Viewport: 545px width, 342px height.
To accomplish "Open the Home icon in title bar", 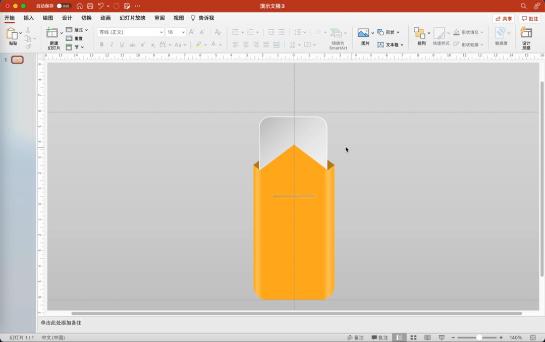I will click(x=80, y=6).
